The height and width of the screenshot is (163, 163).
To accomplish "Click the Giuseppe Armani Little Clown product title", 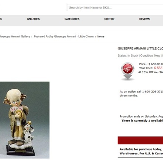I will (140, 48).
